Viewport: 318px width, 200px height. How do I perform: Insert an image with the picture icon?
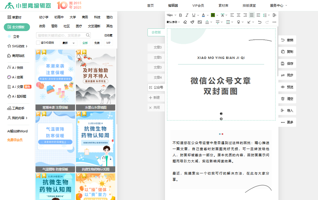[x=200, y=22]
